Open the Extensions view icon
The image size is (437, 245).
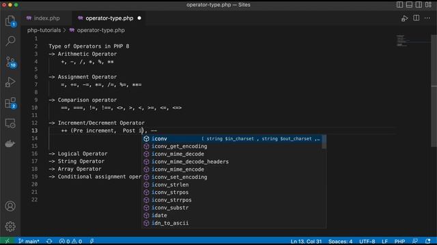tap(10, 103)
